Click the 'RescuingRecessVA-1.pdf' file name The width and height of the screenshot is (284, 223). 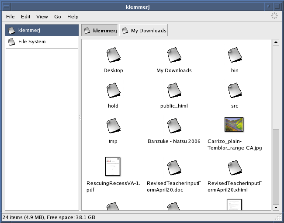(114, 186)
